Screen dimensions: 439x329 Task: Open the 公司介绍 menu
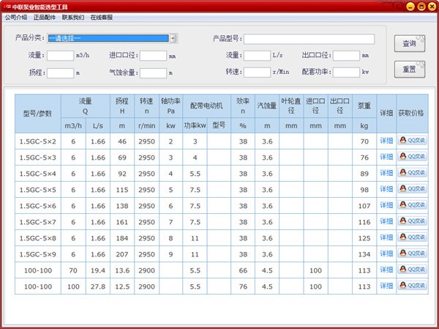point(15,17)
